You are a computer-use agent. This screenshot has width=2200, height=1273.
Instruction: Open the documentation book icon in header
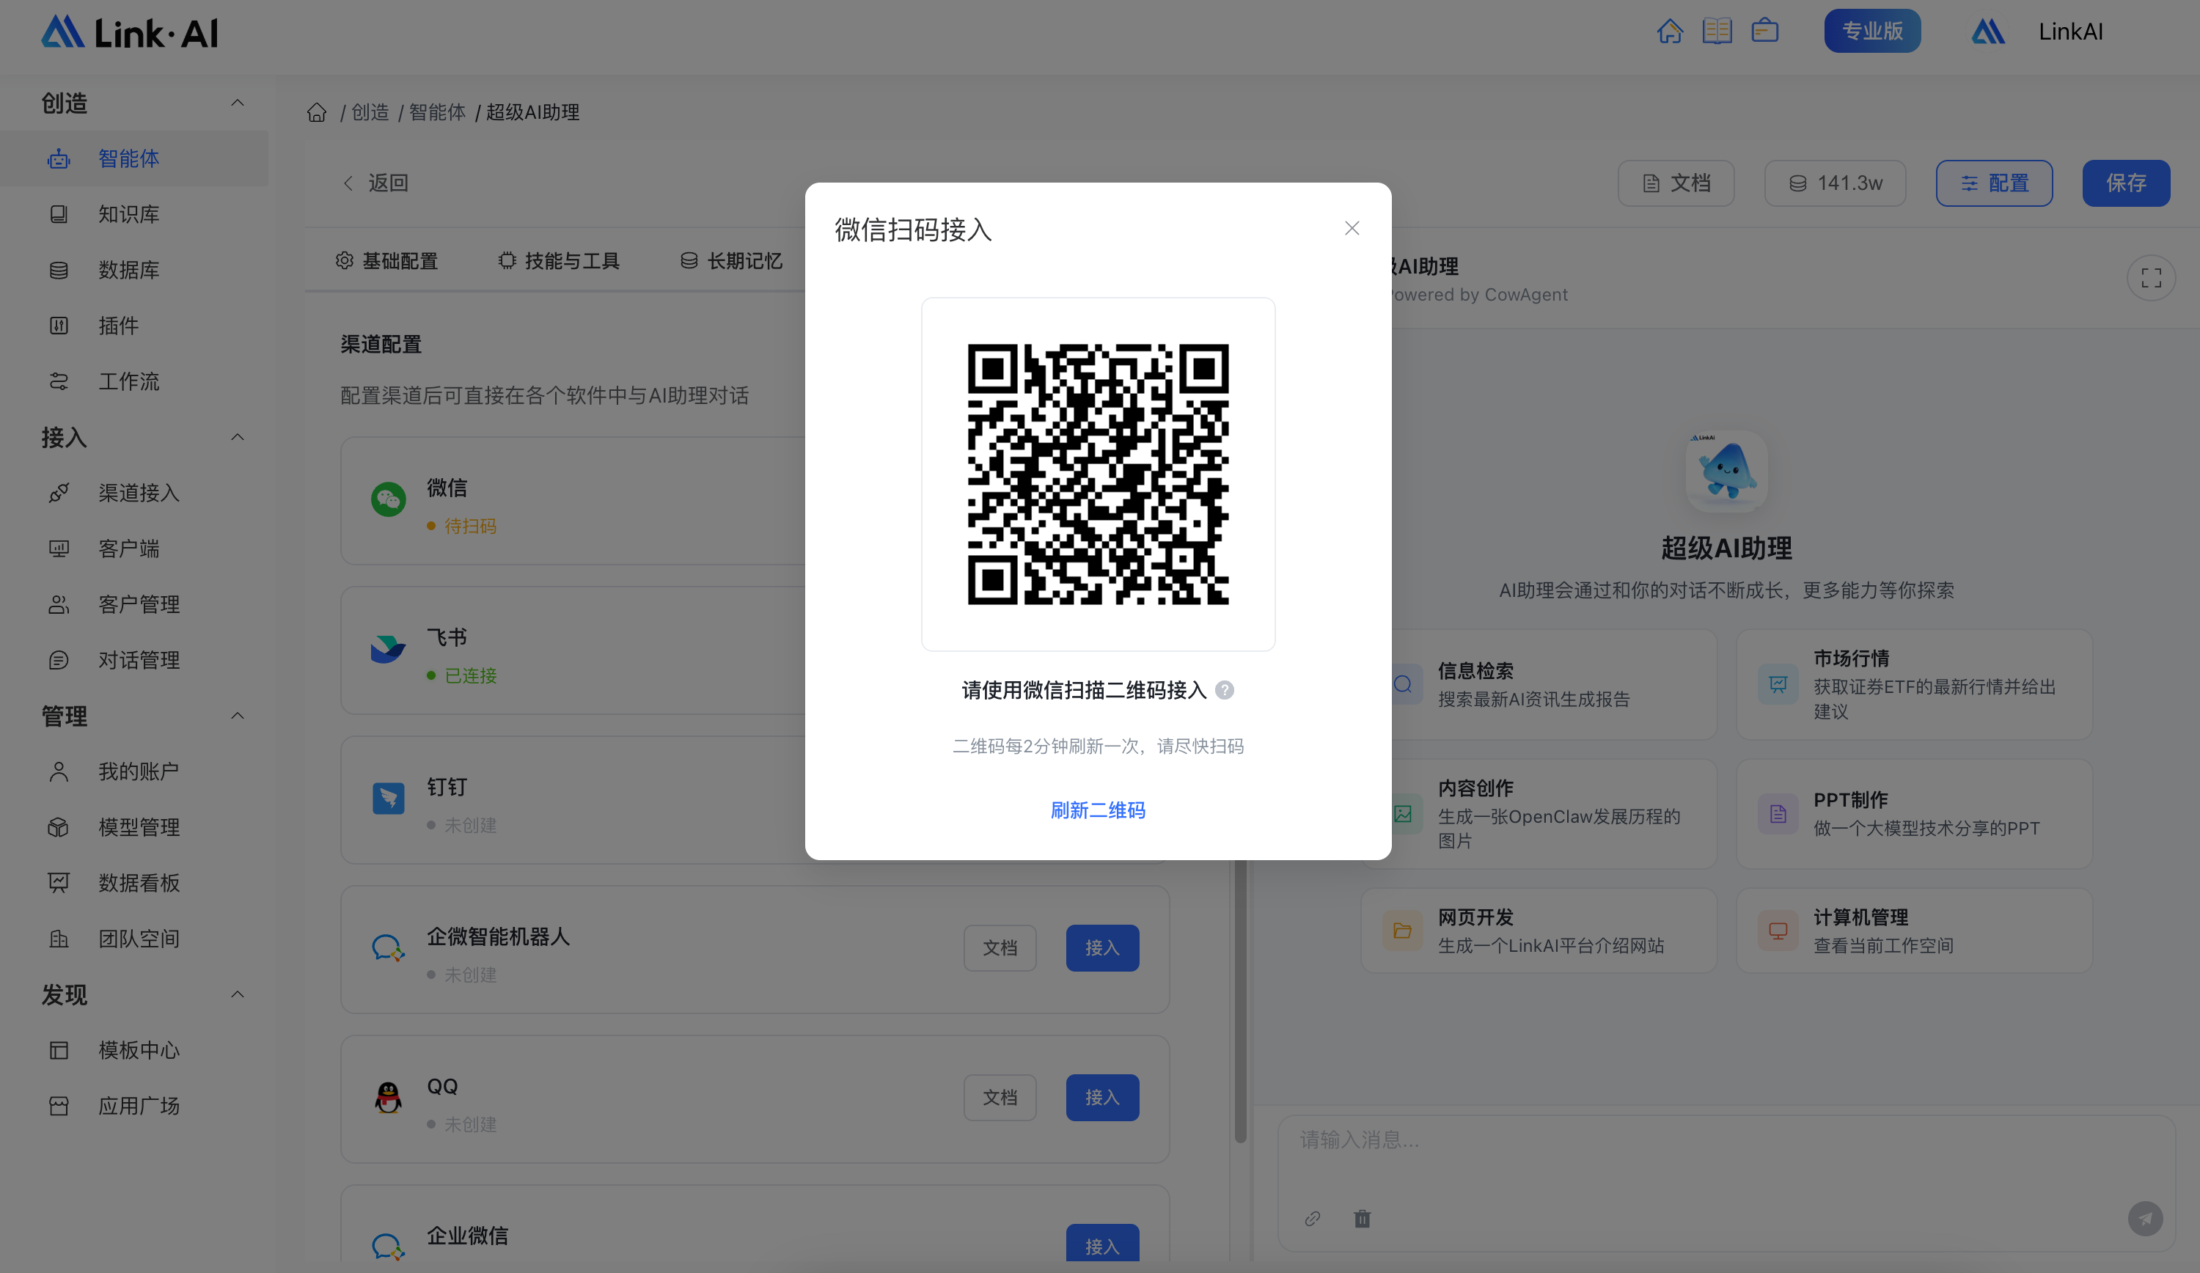tap(1716, 32)
